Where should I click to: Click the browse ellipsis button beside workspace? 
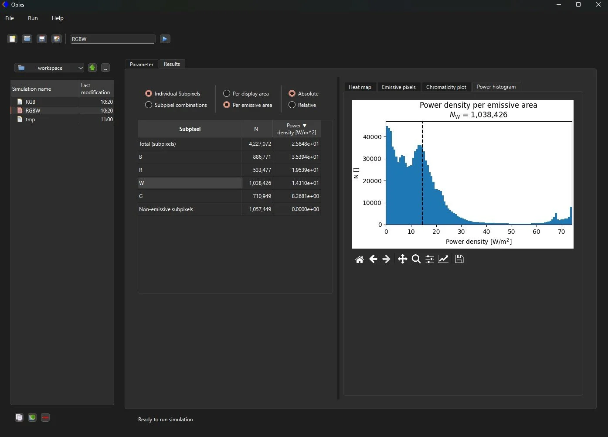tap(105, 68)
